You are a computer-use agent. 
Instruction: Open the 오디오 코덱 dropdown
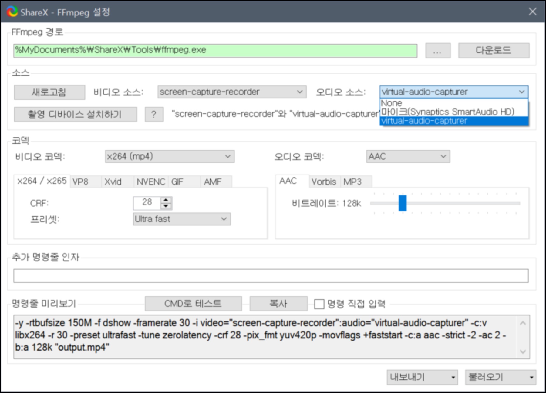coord(408,157)
